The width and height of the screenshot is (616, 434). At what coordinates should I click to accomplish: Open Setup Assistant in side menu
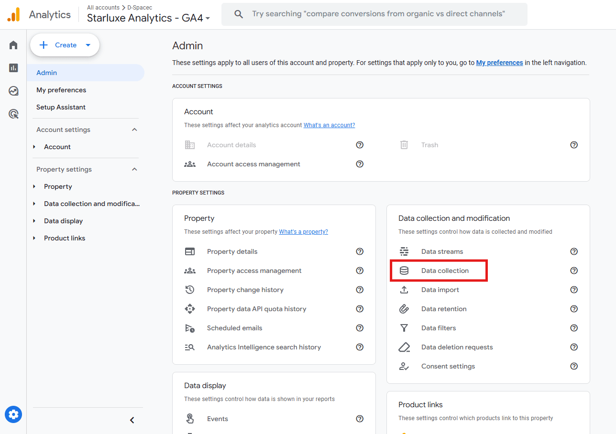(x=61, y=107)
